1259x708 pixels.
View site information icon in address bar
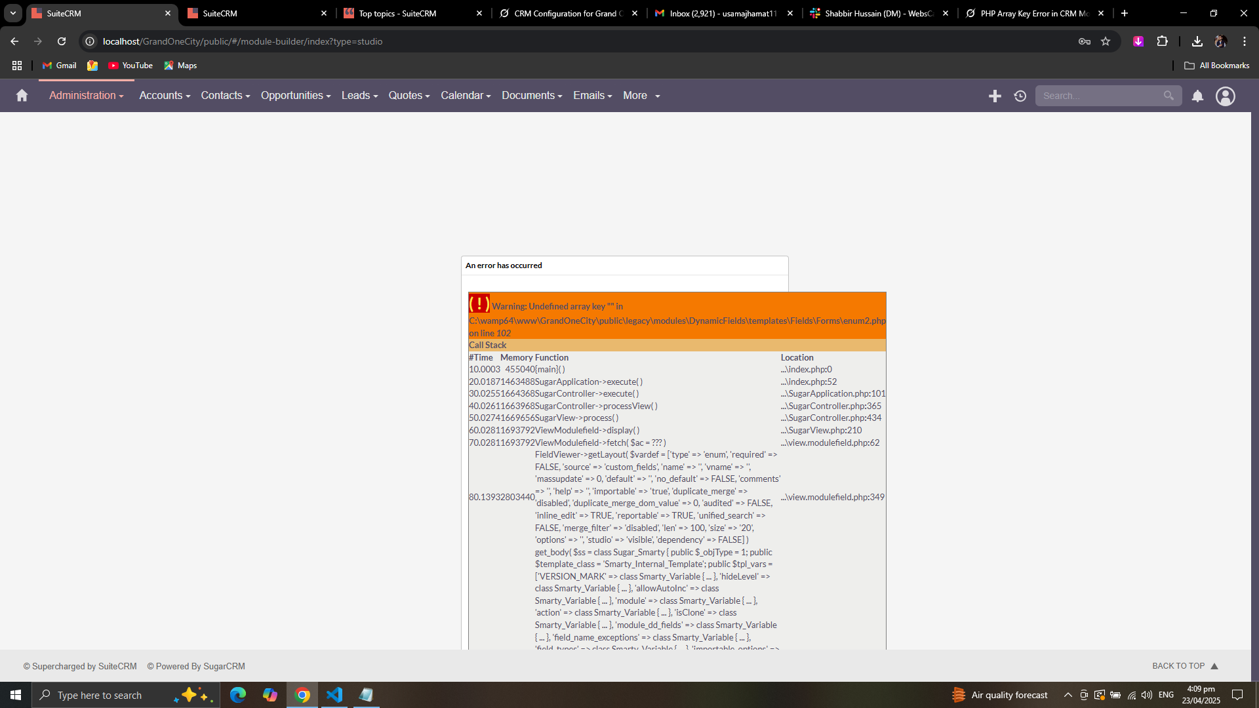point(90,41)
